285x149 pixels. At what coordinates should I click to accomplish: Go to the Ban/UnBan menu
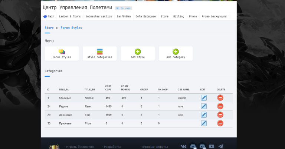tap(124, 17)
